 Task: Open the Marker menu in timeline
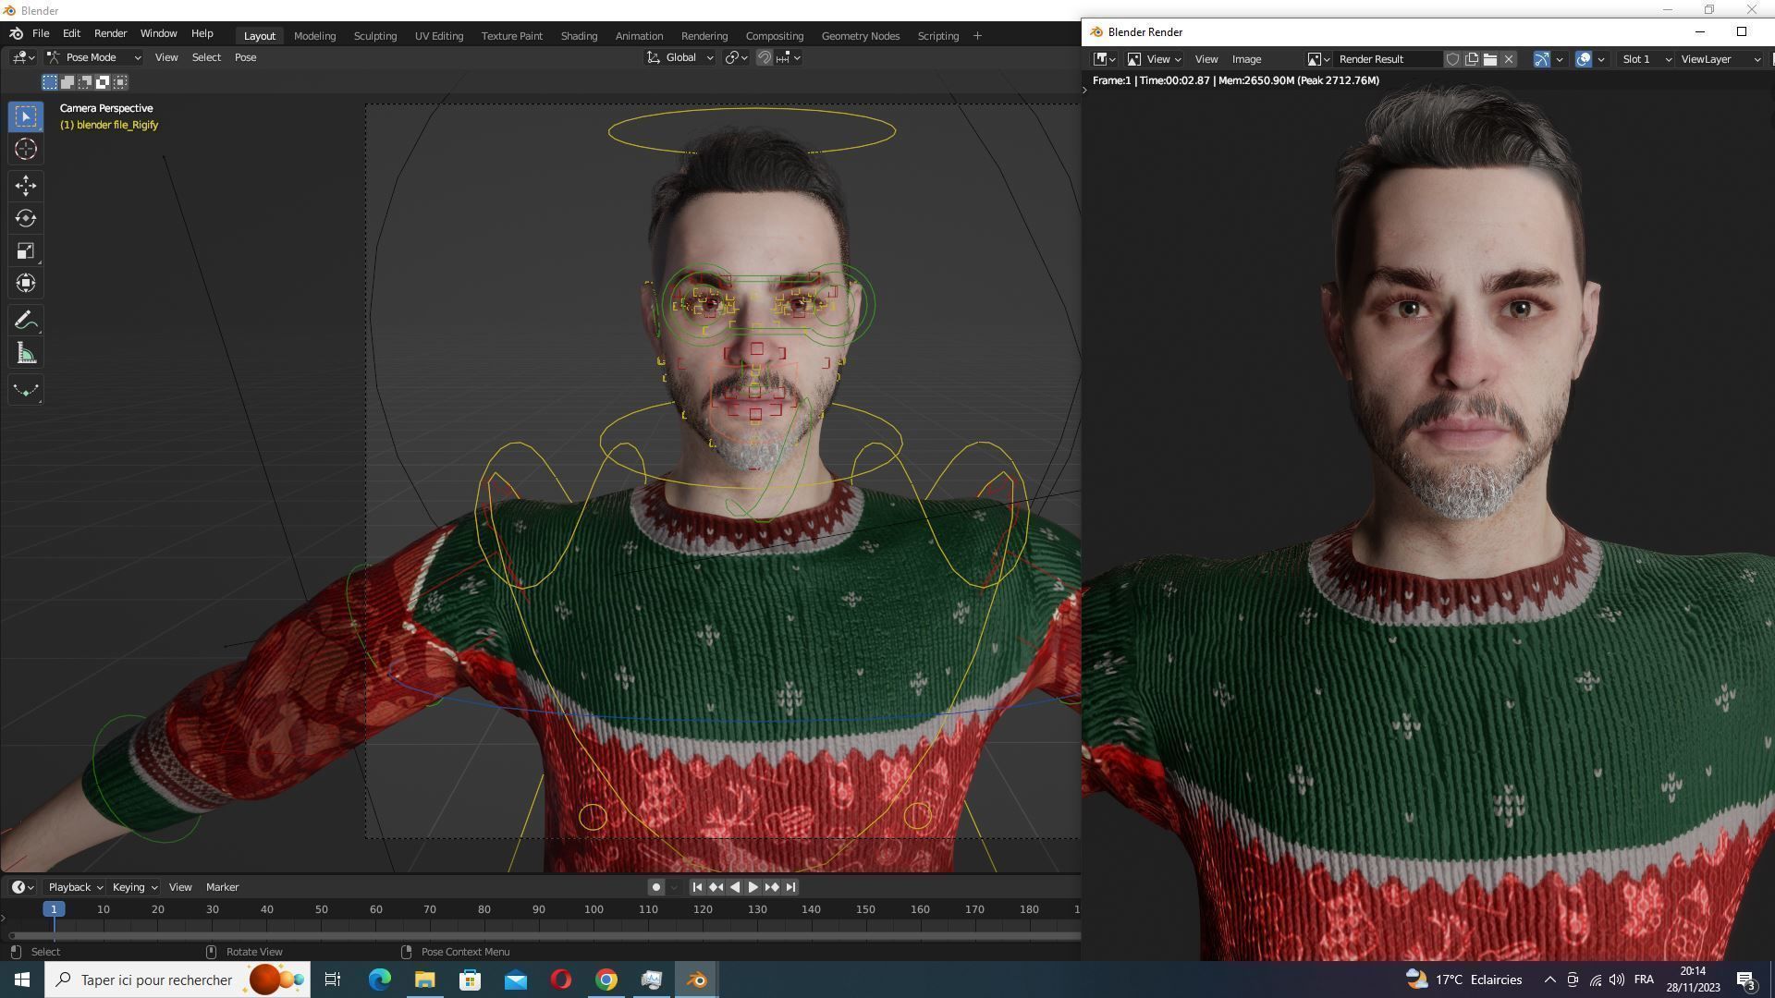click(222, 887)
